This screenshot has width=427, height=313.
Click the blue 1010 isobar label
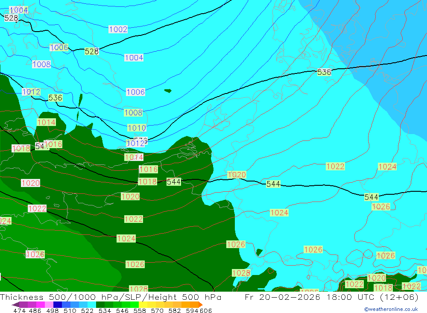pos(137,128)
